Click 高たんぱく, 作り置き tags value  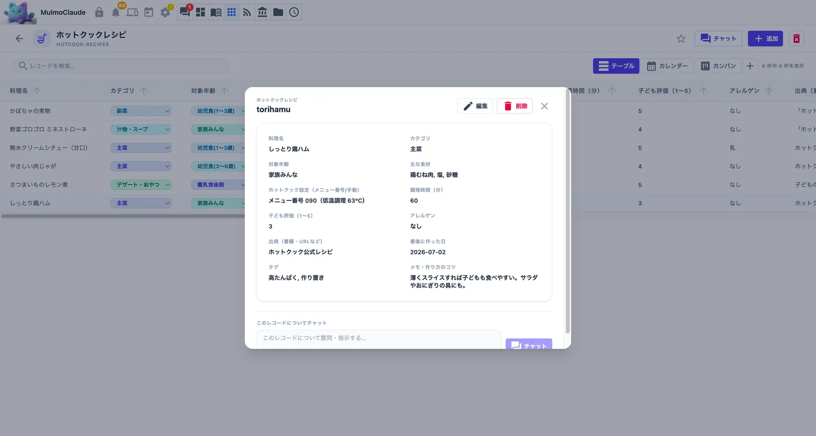[x=296, y=278]
